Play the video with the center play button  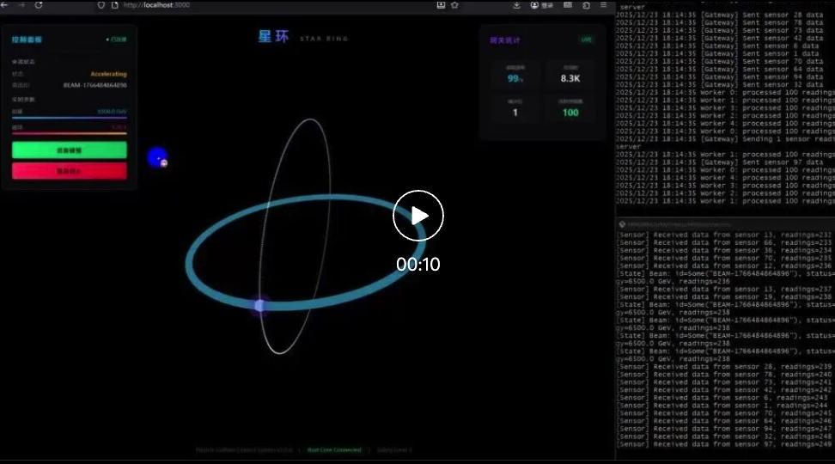[x=418, y=215]
